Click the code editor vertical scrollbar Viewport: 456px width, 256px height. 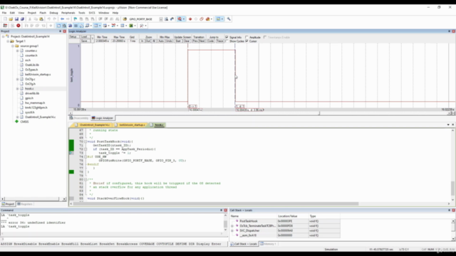[452, 164]
